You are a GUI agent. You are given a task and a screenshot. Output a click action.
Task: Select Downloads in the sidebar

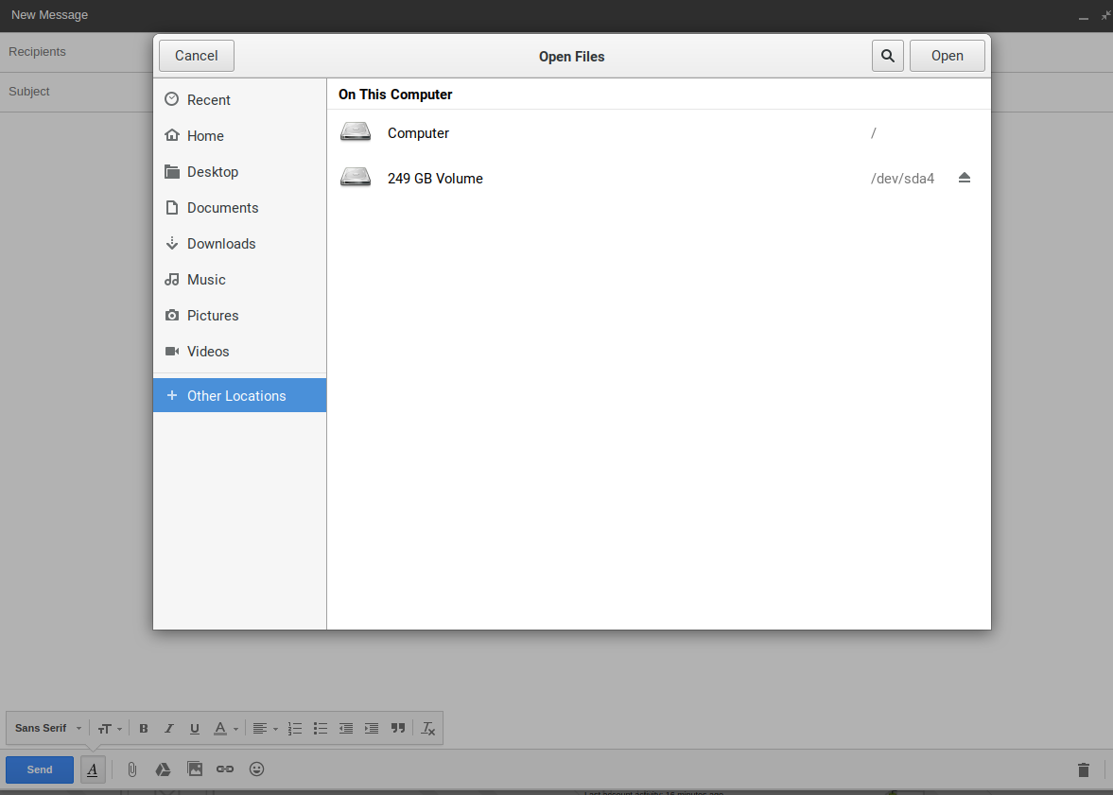(220, 244)
